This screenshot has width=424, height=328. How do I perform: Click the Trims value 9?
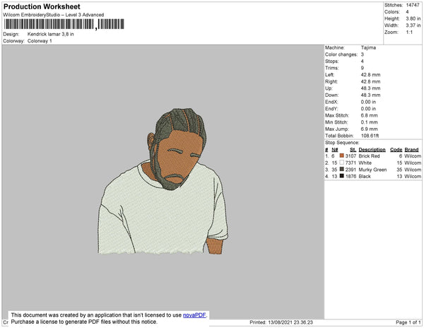363,68
